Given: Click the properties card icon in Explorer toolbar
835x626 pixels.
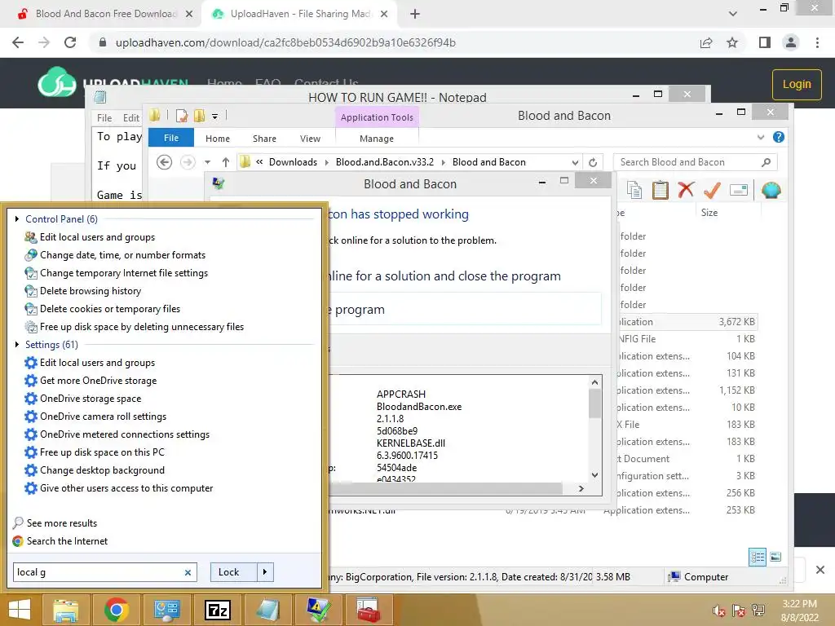Looking at the screenshot, I should (739, 190).
